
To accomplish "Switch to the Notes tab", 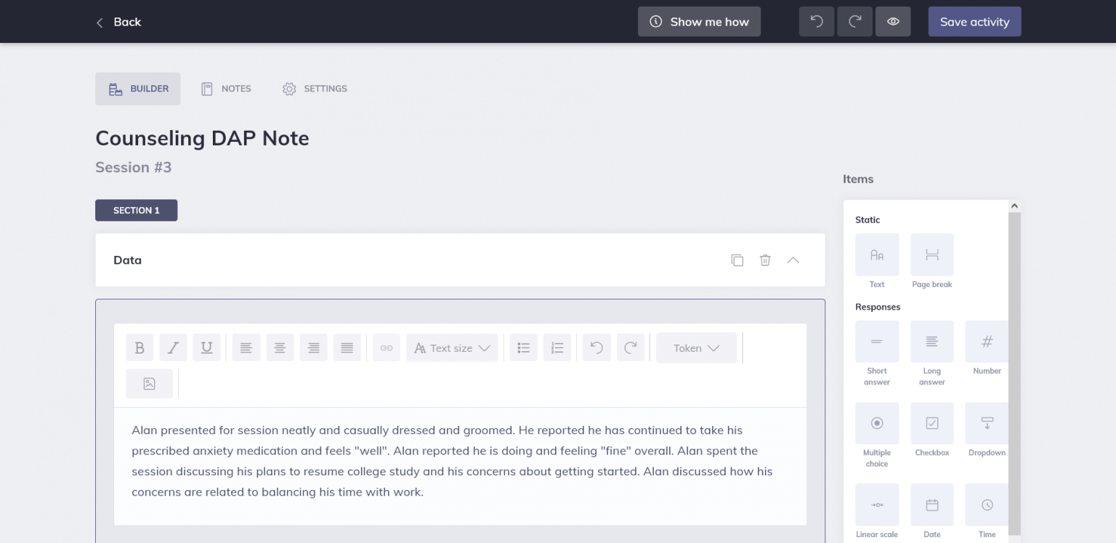I will pyautogui.click(x=226, y=88).
